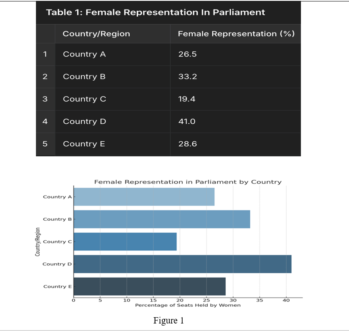Select the 26.5 value cell
Screen dimensions: 349x331
[x=187, y=54]
